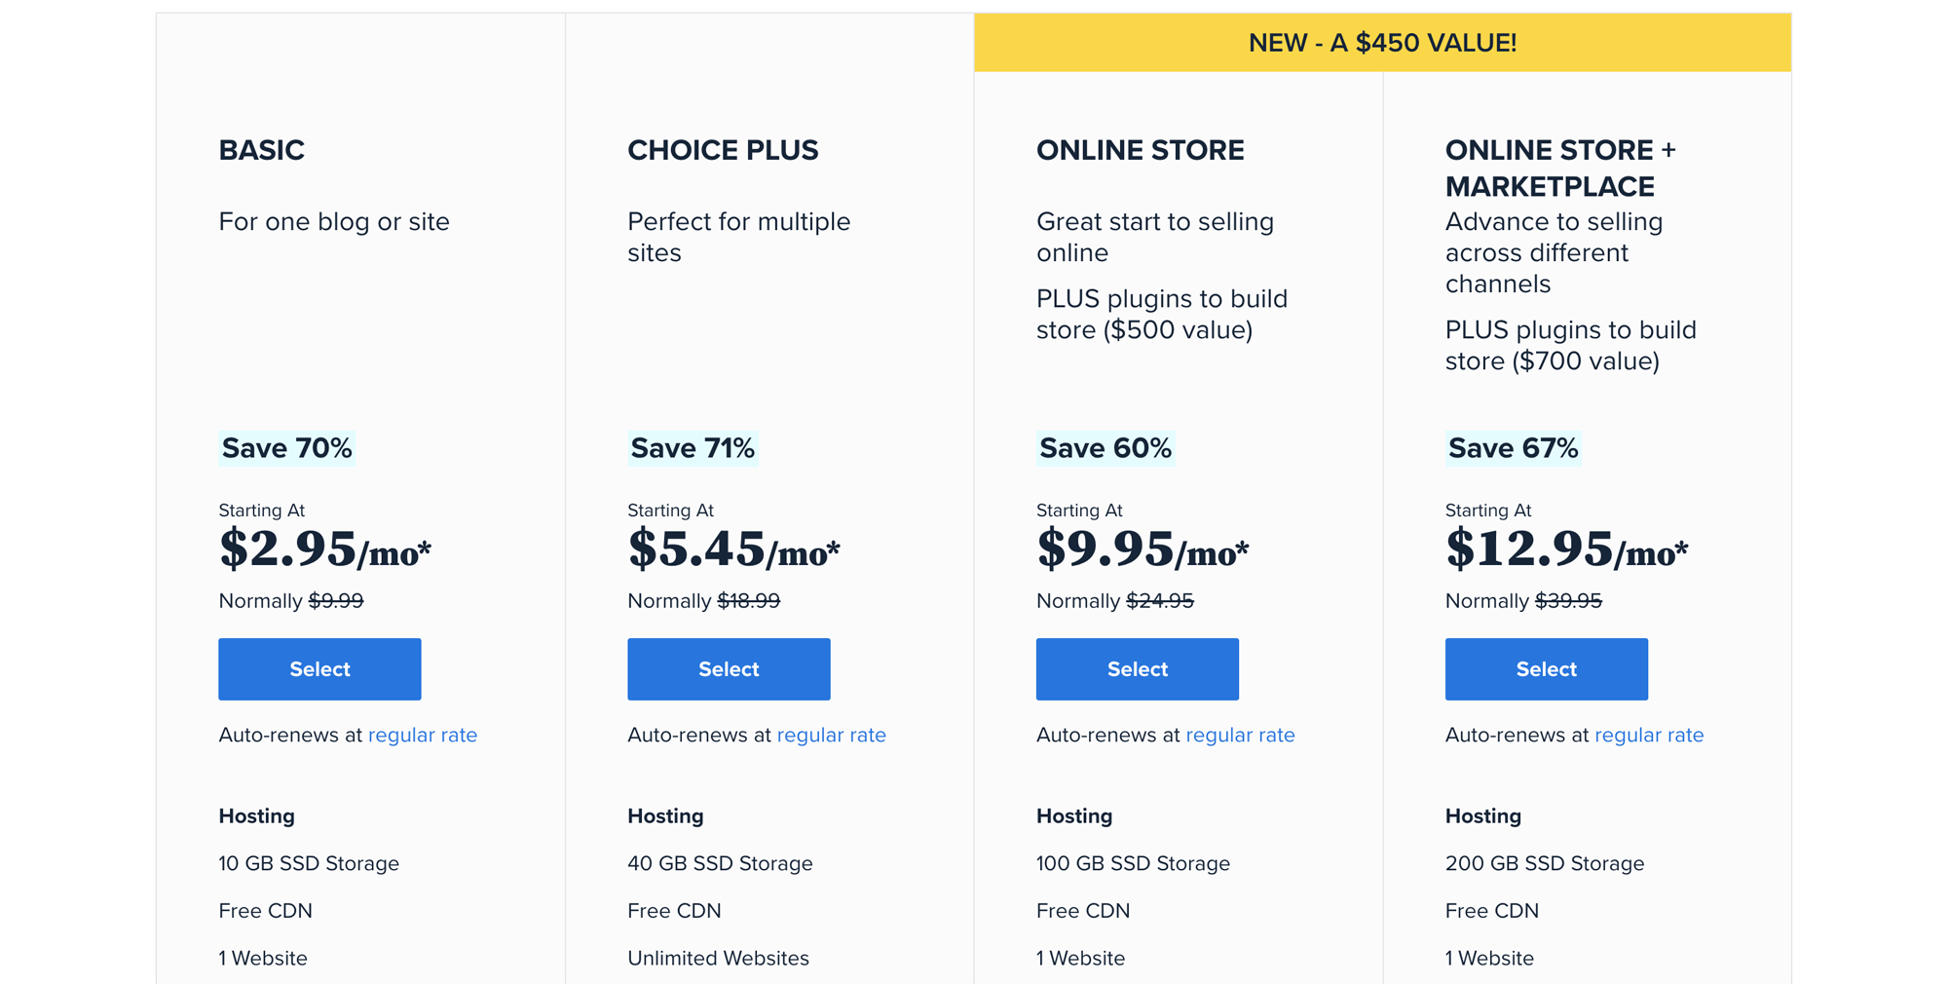Click the Save 70% badge on BASIC
1948x984 pixels.
(x=286, y=448)
